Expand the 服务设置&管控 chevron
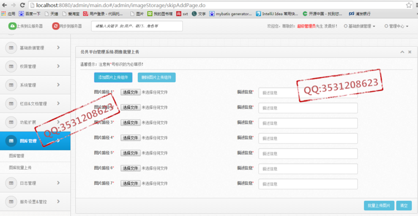Screen dimensions: 418x216 pos(58,201)
